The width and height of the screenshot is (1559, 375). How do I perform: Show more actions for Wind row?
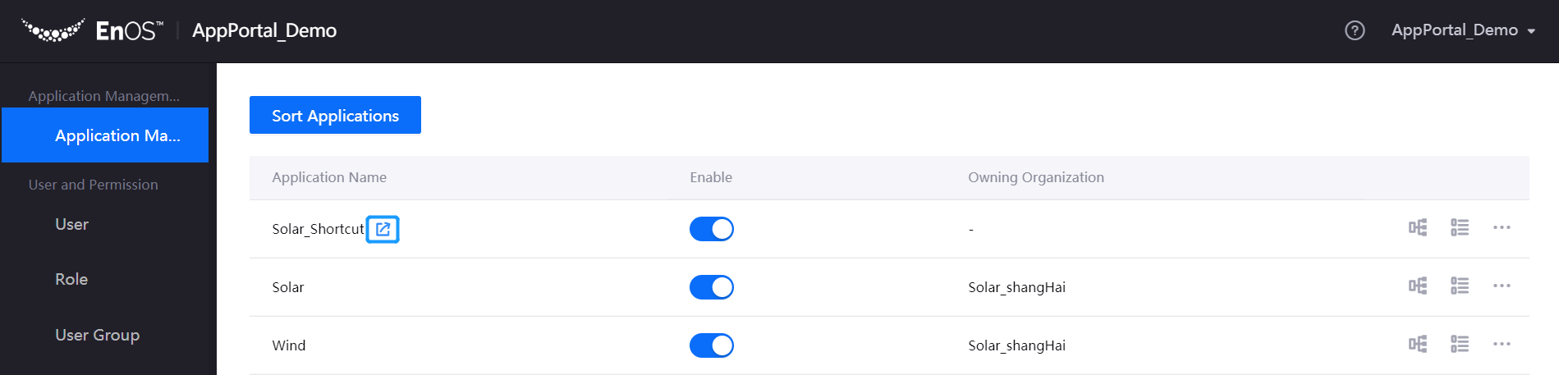[1502, 344]
